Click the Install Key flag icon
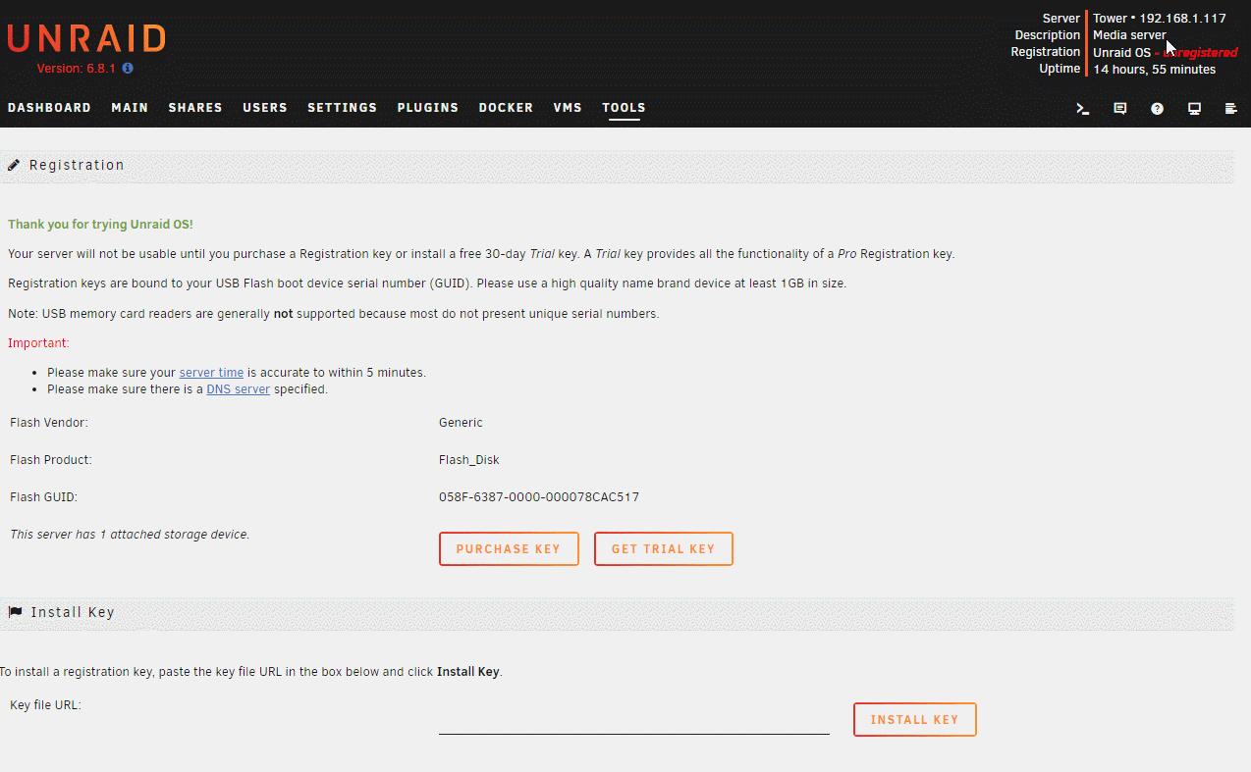This screenshot has width=1251, height=772. coord(15,612)
